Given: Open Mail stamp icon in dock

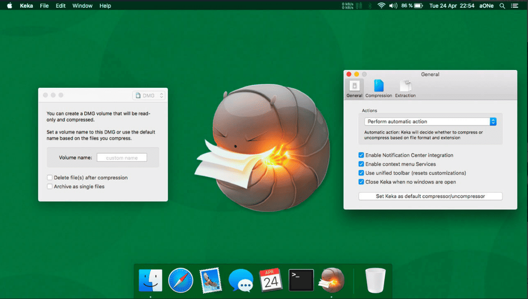Looking at the screenshot, I should pyautogui.click(x=210, y=280).
